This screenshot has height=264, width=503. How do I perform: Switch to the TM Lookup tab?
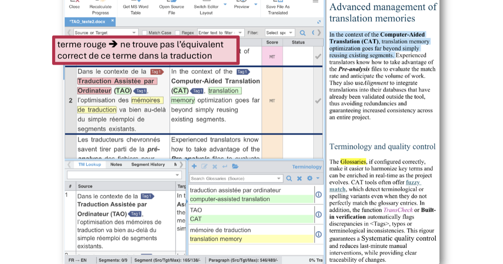[90, 164]
